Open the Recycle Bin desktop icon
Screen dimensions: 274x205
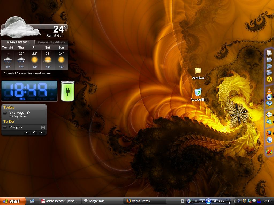198,92
